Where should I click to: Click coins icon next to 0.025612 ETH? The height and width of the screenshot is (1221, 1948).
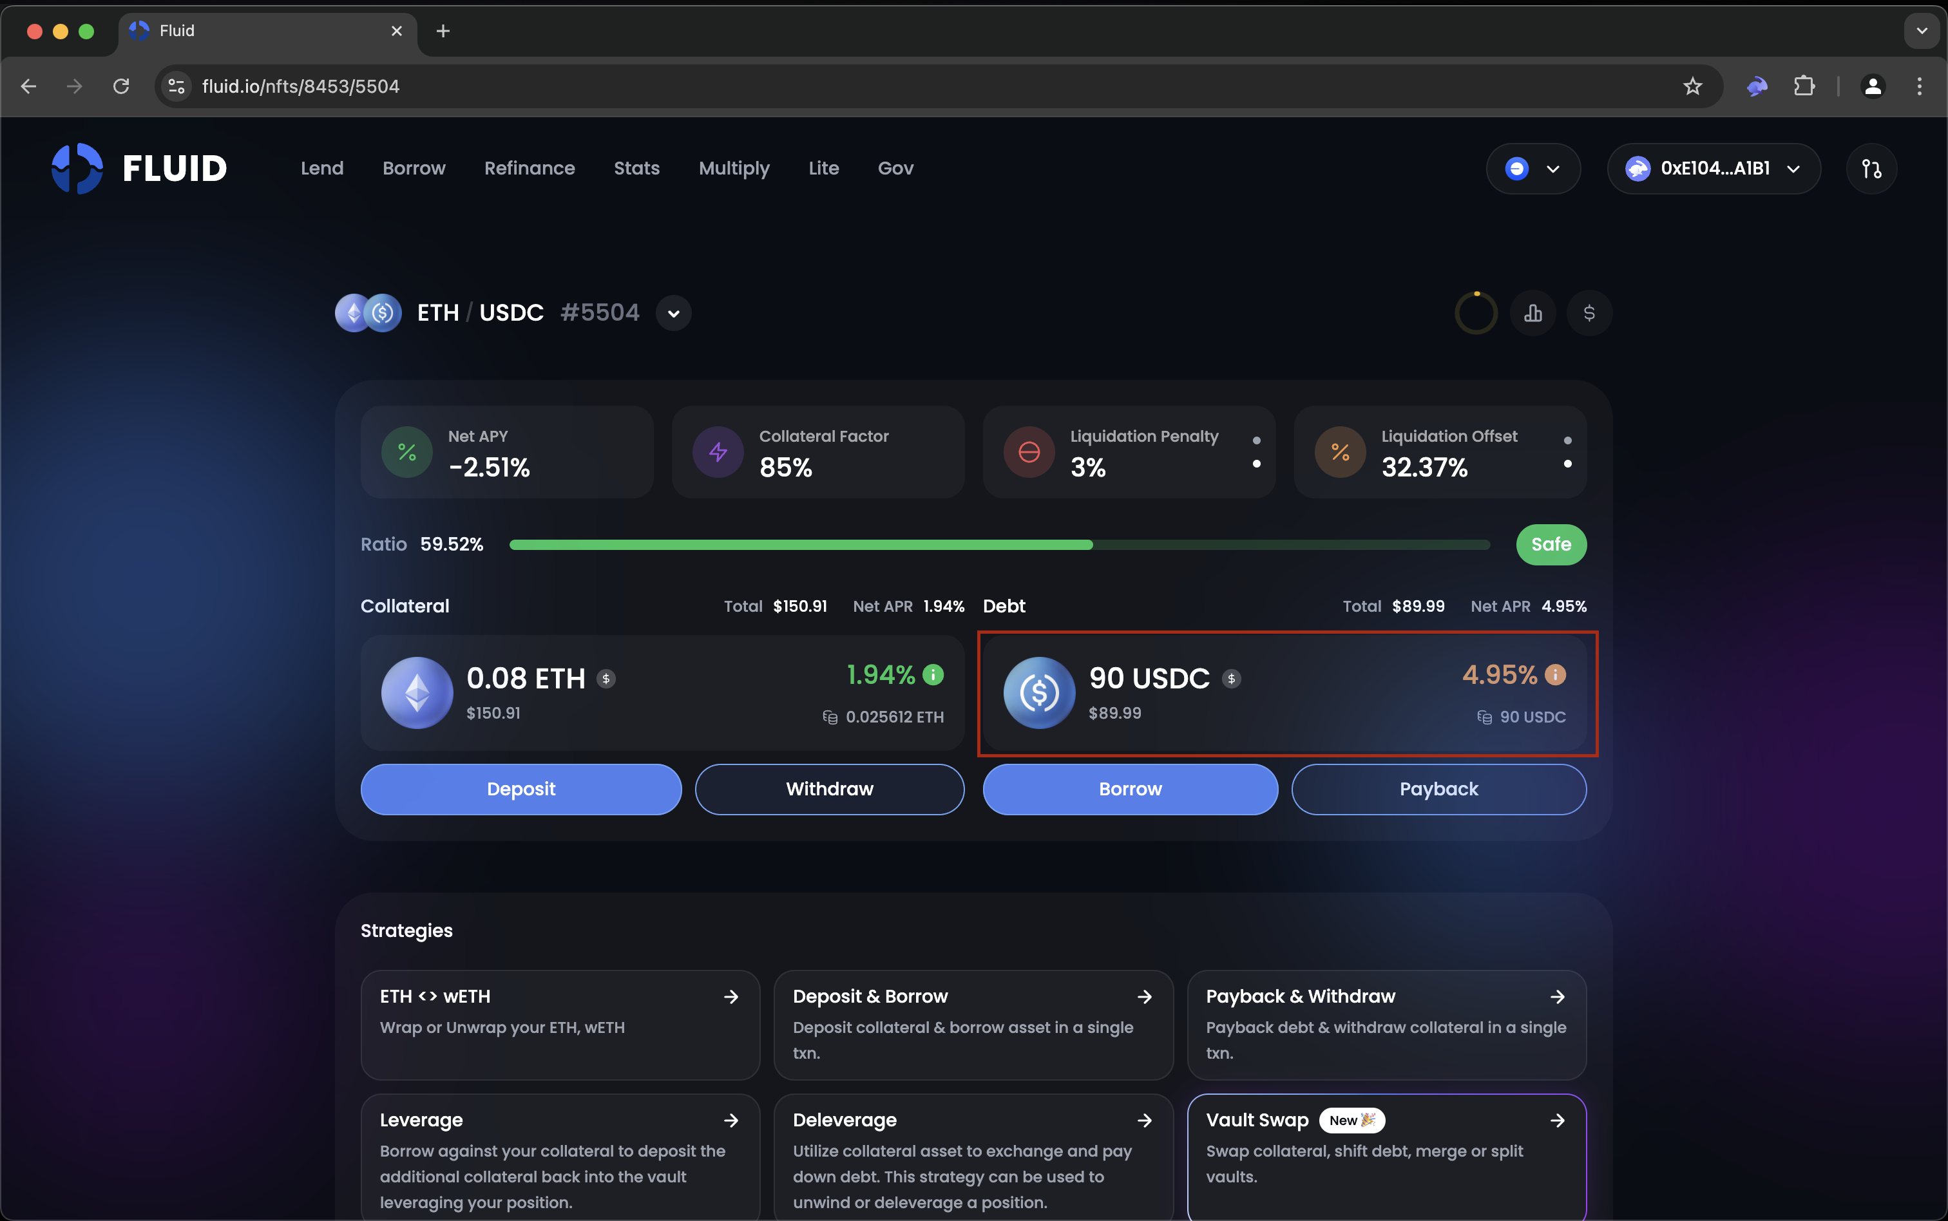point(830,717)
